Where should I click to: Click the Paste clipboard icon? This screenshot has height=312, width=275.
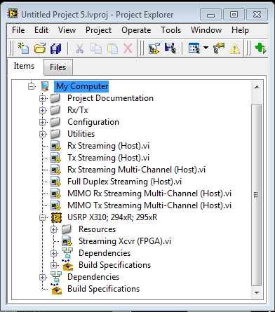tap(112, 48)
